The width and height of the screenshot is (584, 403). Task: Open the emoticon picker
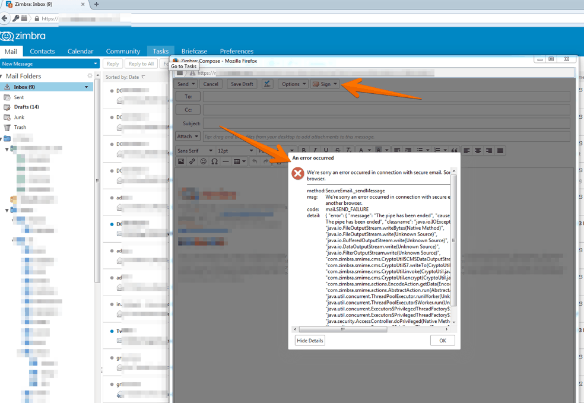click(x=204, y=161)
